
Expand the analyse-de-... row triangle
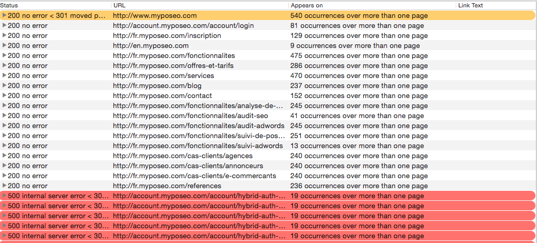(x=4, y=105)
